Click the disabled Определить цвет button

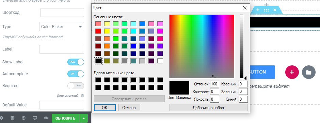(129, 99)
